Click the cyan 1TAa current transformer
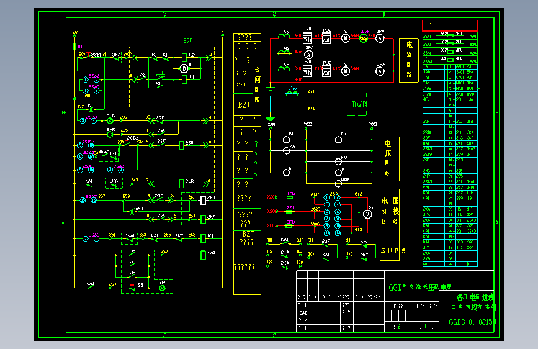Viewport: 538px width, 349px height. point(292,93)
